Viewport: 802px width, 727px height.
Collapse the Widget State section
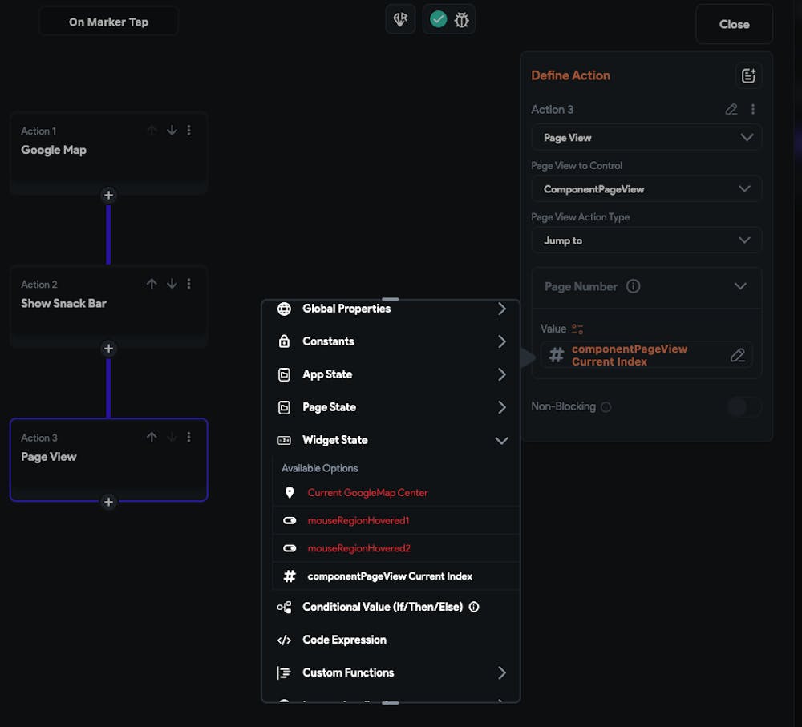[501, 440]
